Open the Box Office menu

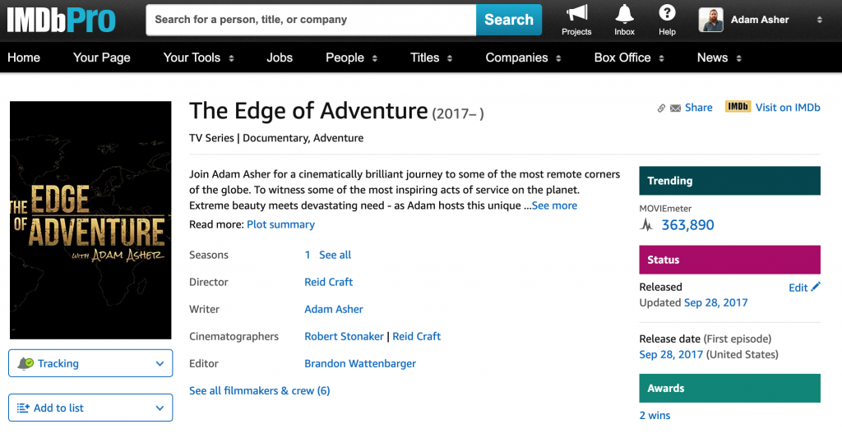(x=629, y=58)
